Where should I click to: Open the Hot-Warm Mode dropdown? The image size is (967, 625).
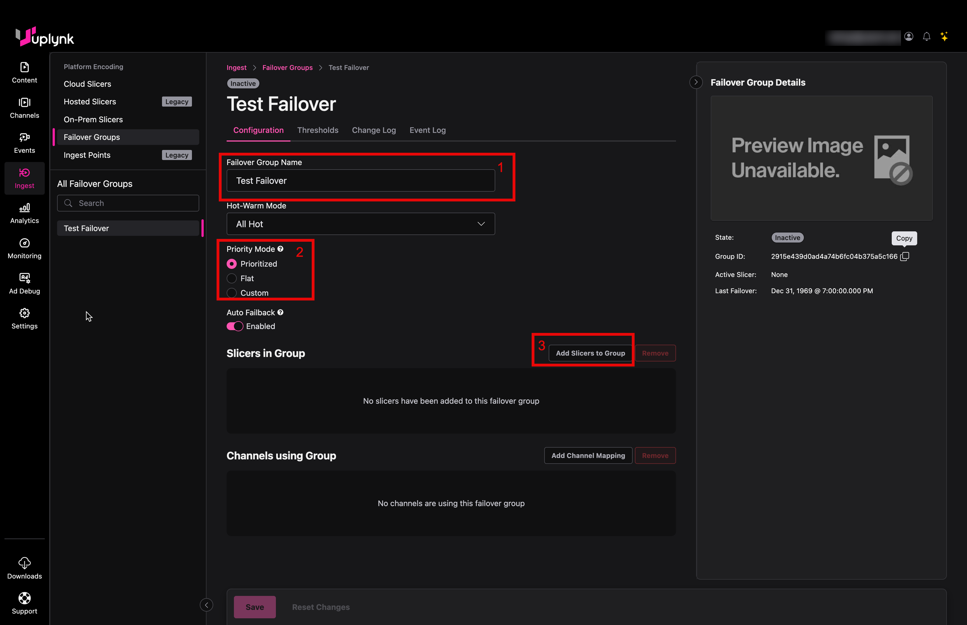tap(360, 224)
